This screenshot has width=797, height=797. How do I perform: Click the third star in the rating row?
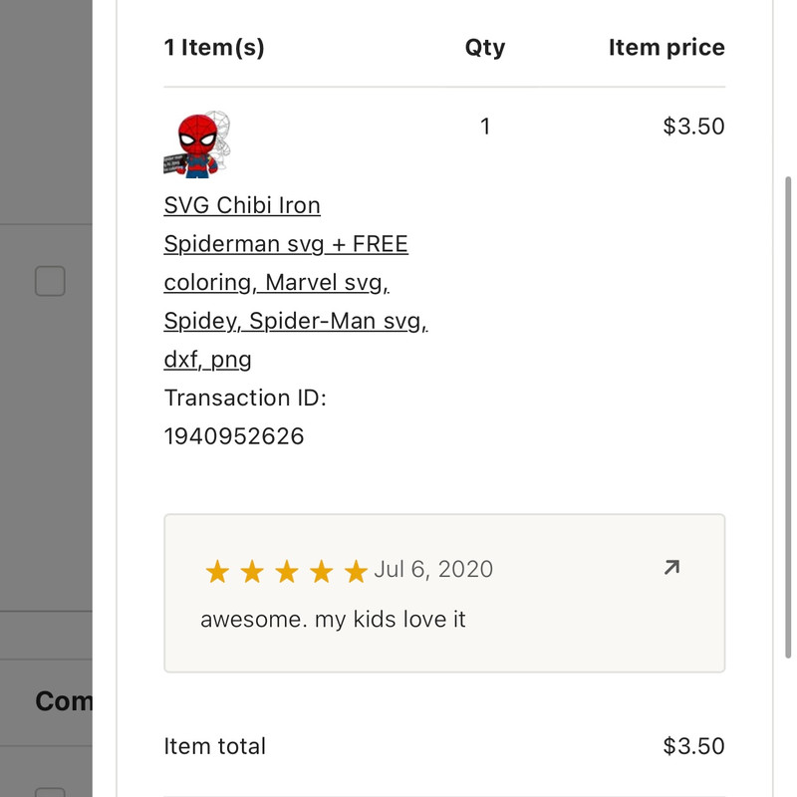point(286,572)
